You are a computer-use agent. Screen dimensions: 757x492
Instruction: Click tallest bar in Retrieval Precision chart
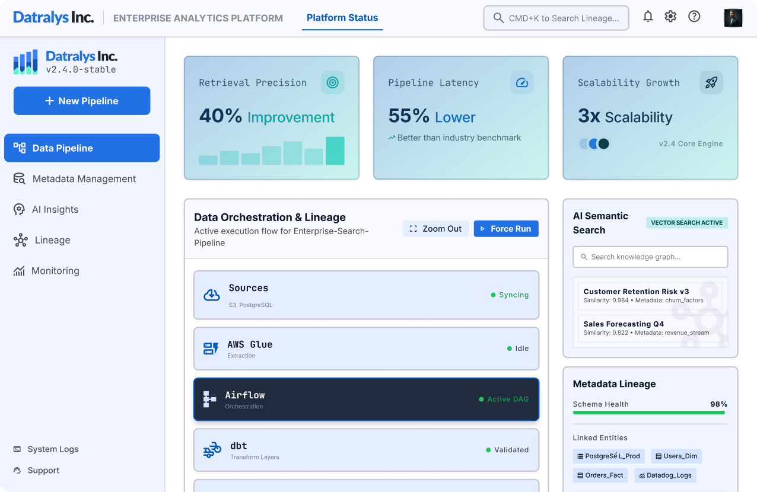(335, 151)
